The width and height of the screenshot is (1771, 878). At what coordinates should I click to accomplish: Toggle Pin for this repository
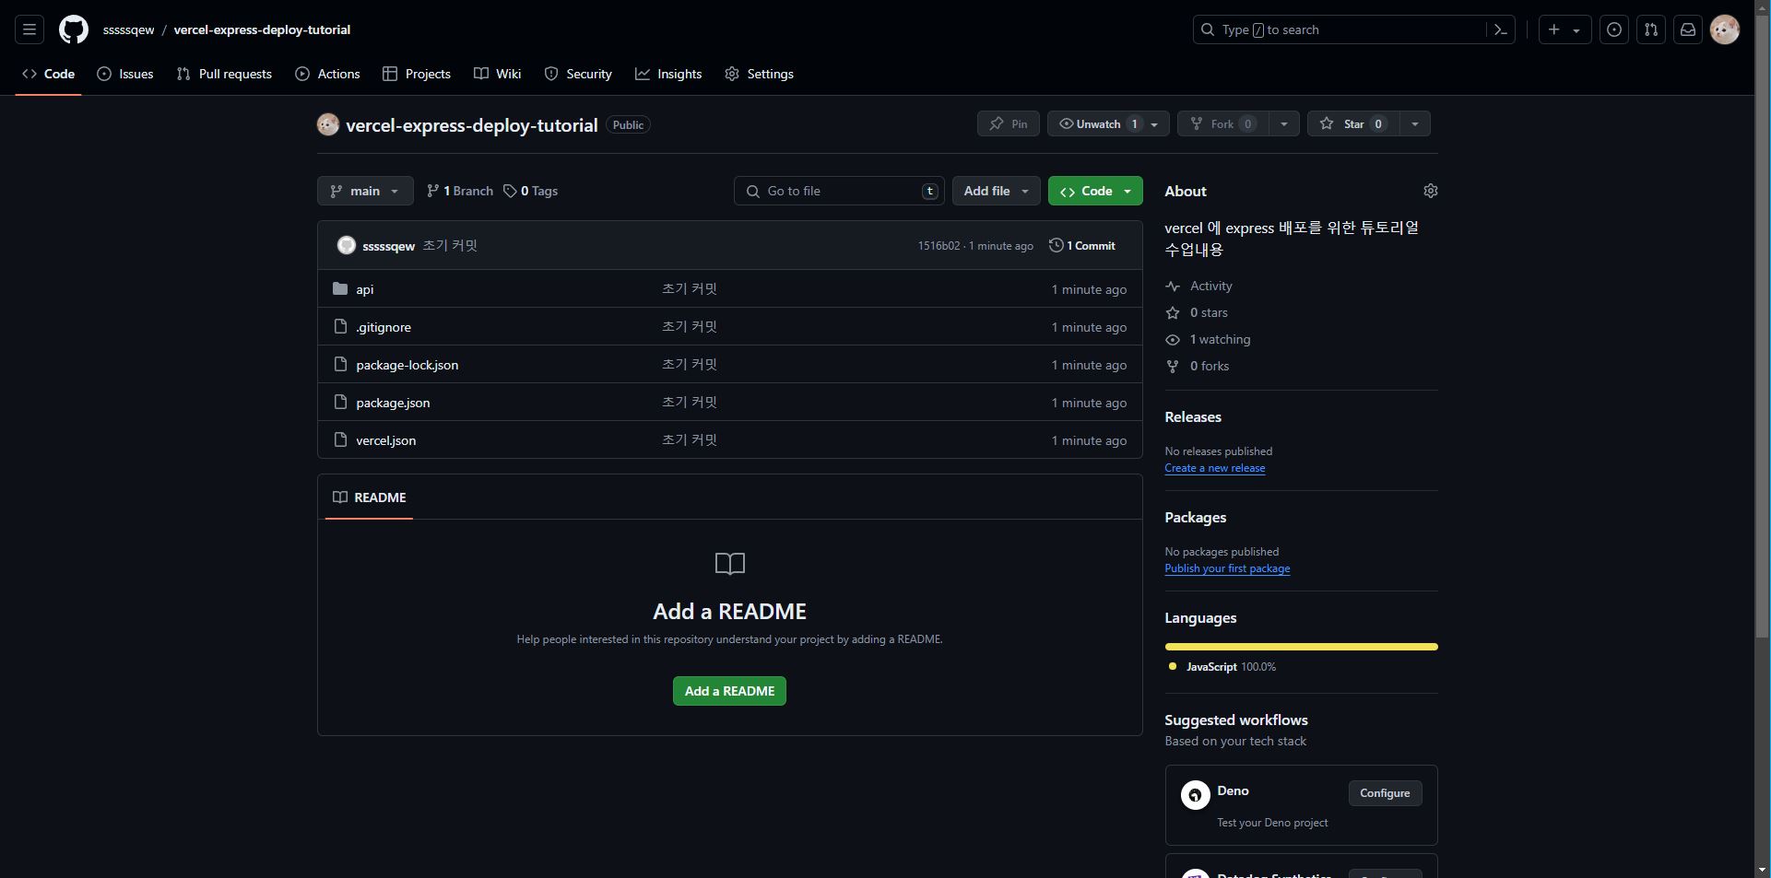coord(1009,123)
